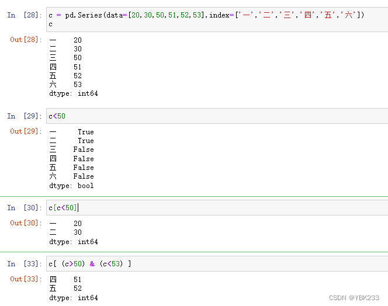This screenshot has width=388, height=306.
Task: Select the cell containing c<50
Action: pos(217,116)
